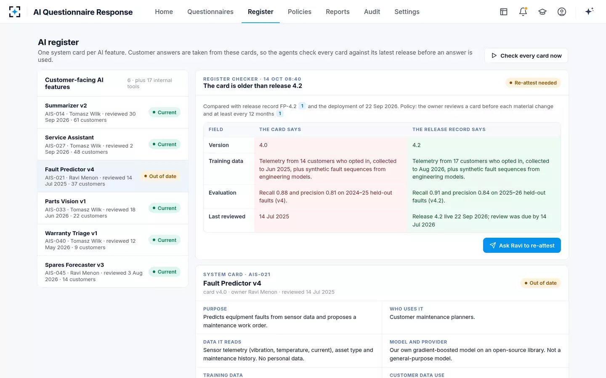Open the Warranty Triage v1 feature card
This screenshot has height=378, width=606.
pyautogui.click(x=113, y=240)
